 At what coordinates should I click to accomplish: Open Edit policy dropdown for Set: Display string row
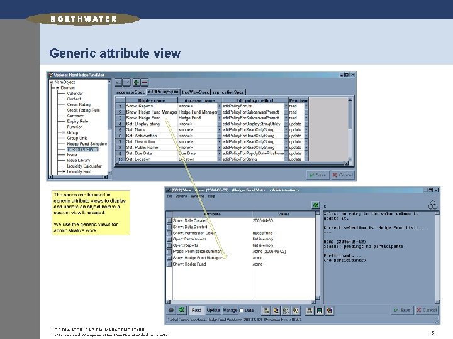tap(286, 124)
